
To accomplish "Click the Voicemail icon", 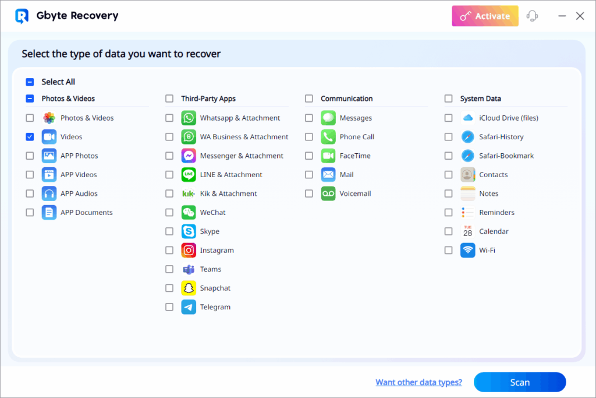I will (328, 193).
